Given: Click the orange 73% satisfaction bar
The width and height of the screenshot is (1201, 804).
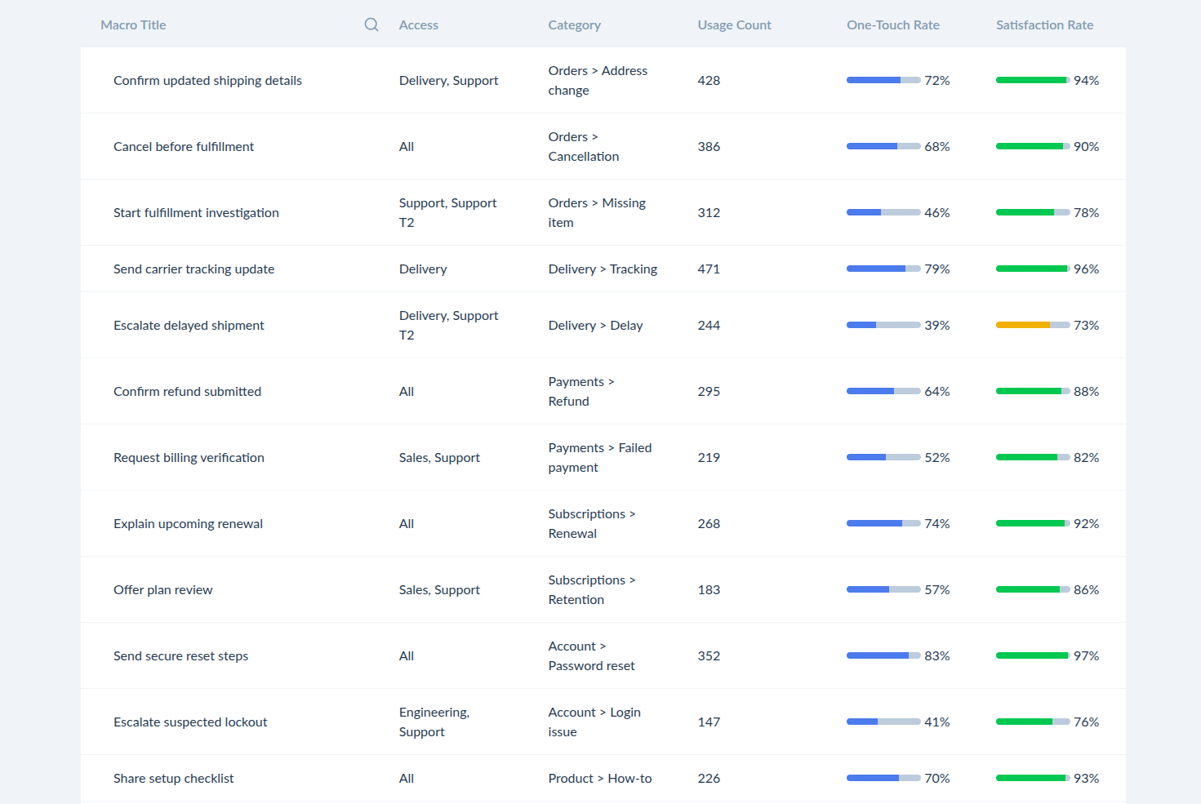Looking at the screenshot, I should pyautogui.click(x=1033, y=325).
